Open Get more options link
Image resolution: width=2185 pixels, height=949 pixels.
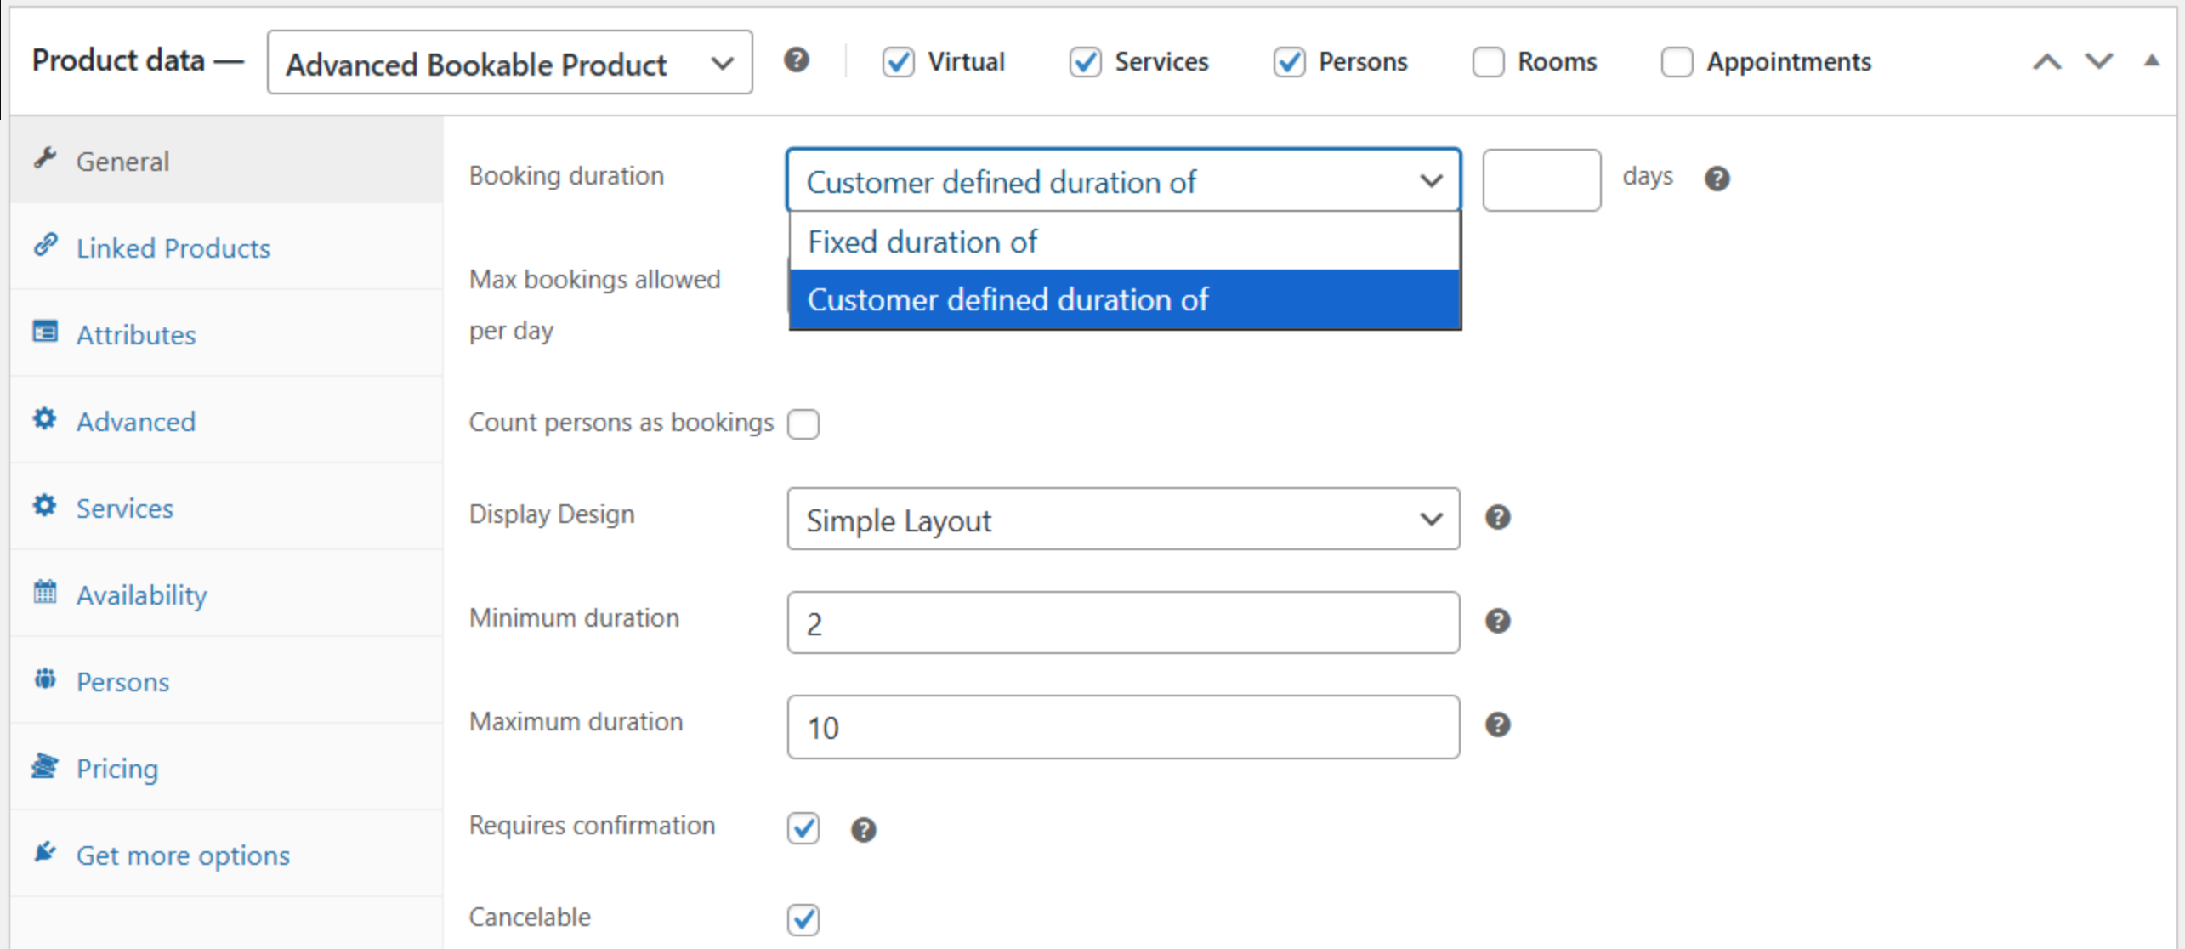click(183, 855)
